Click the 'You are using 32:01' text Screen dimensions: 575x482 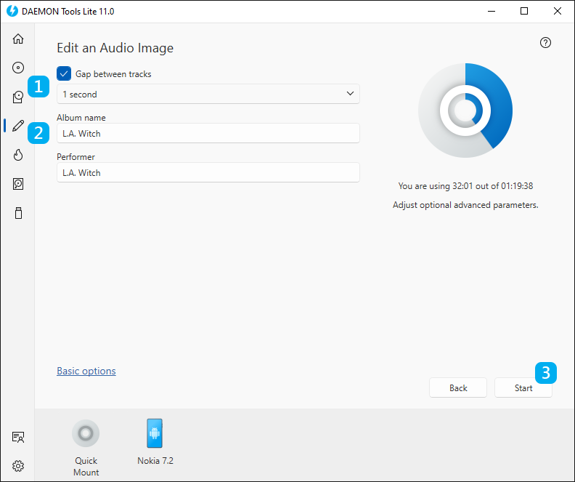point(465,186)
